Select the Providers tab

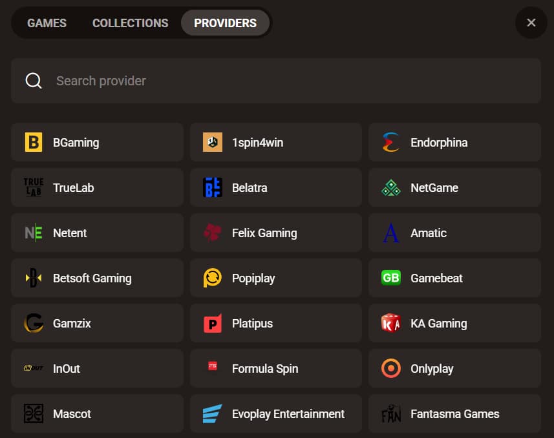[x=225, y=23]
